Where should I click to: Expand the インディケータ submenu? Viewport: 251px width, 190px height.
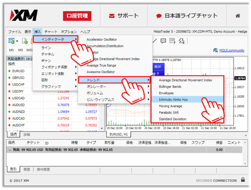(x=55, y=39)
